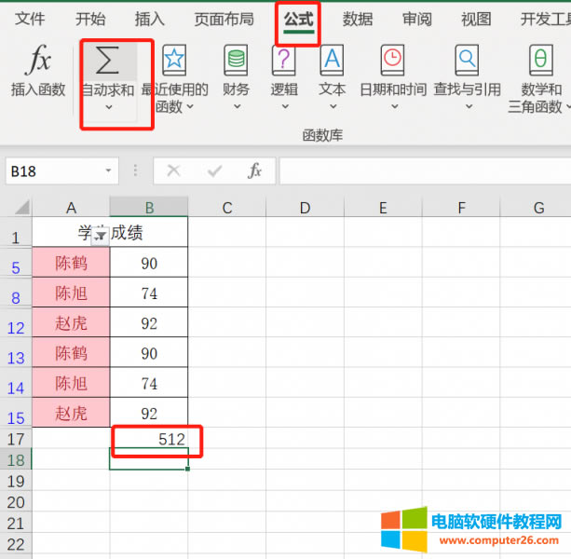Switch to the Formulas (公式) tab
Viewport: 571px width, 559px height.
tap(299, 19)
